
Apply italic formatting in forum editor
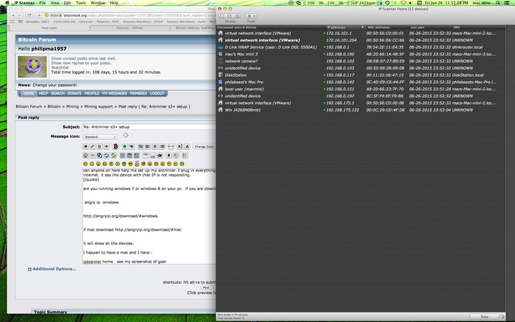coord(93,147)
